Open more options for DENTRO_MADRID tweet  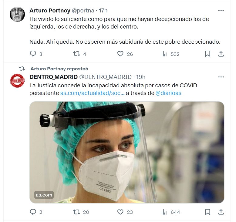click(x=221, y=77)
